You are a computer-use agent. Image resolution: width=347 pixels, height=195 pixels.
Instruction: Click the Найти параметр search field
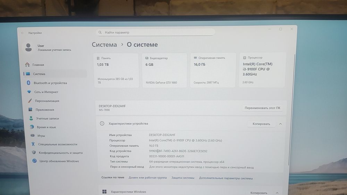(155, 33)
